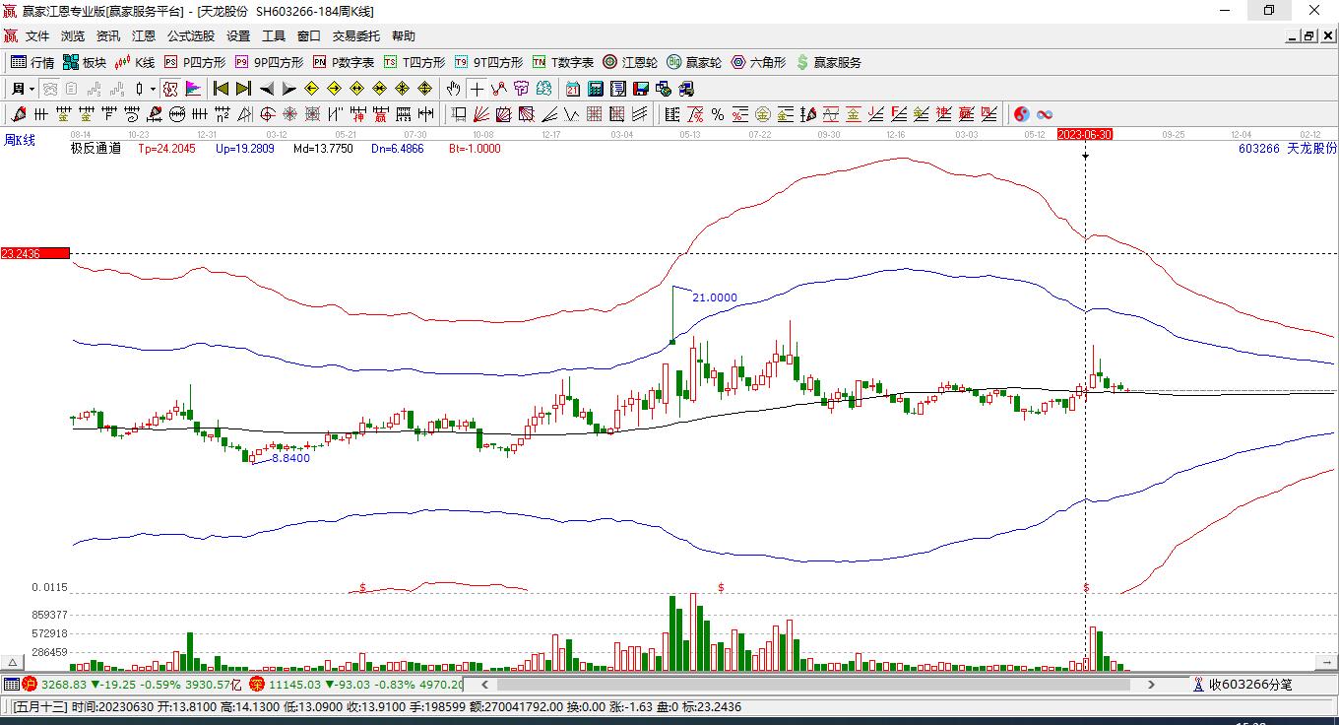Click the 沪 Shanghai index badge

pos(30,684)
